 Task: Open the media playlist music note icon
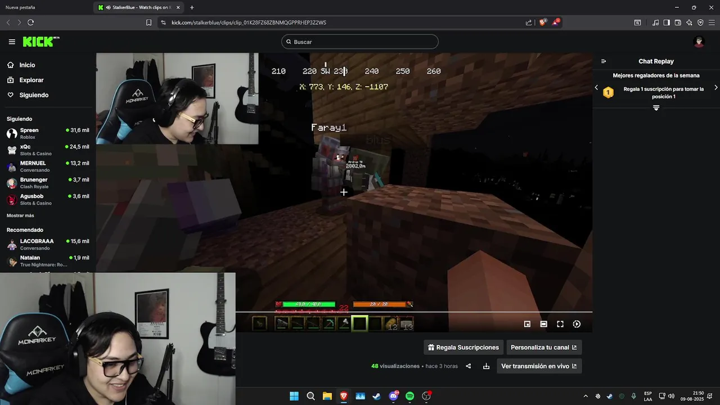[656, 22]
